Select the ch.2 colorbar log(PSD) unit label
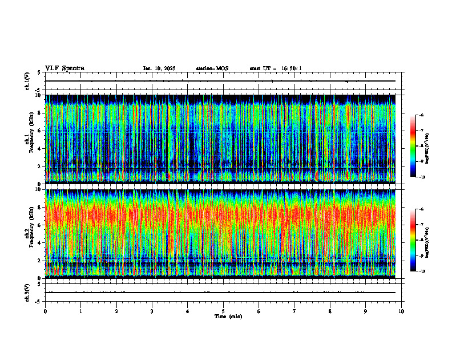 427,242
